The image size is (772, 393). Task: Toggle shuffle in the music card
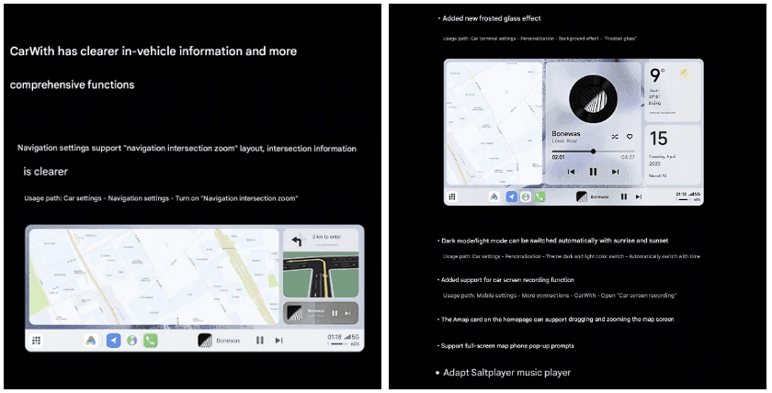[x=615, y=137]
